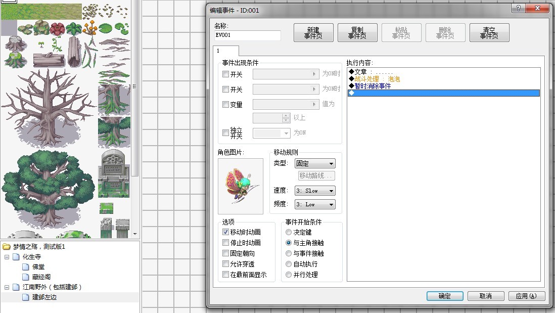
Task: Open the 速度 speed dropdown showing 3: Slow
Action: point(315,191)
